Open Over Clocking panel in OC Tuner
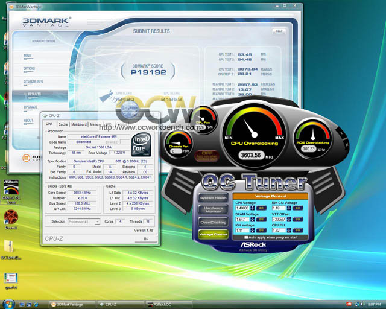The width and height of the screenshot is (386, 309). (213, 222)
